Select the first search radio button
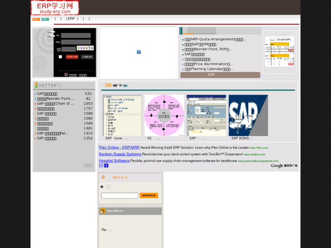The height and width of the screenshot is (248, 331). click(102, 187)
